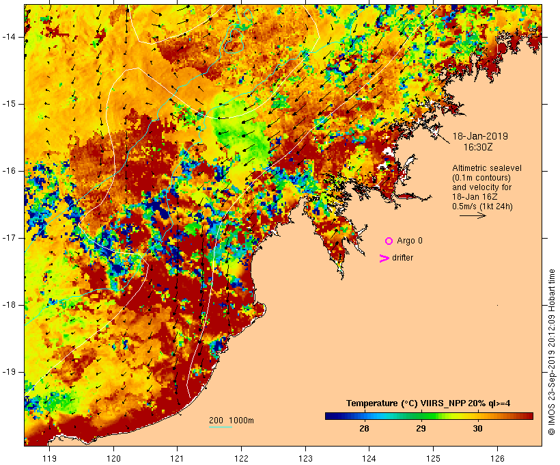Click the dark blue end of temperature scale

pos(331,416)
